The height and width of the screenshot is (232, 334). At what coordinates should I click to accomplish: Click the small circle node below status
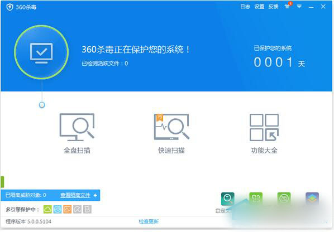(x=42, y=105)
